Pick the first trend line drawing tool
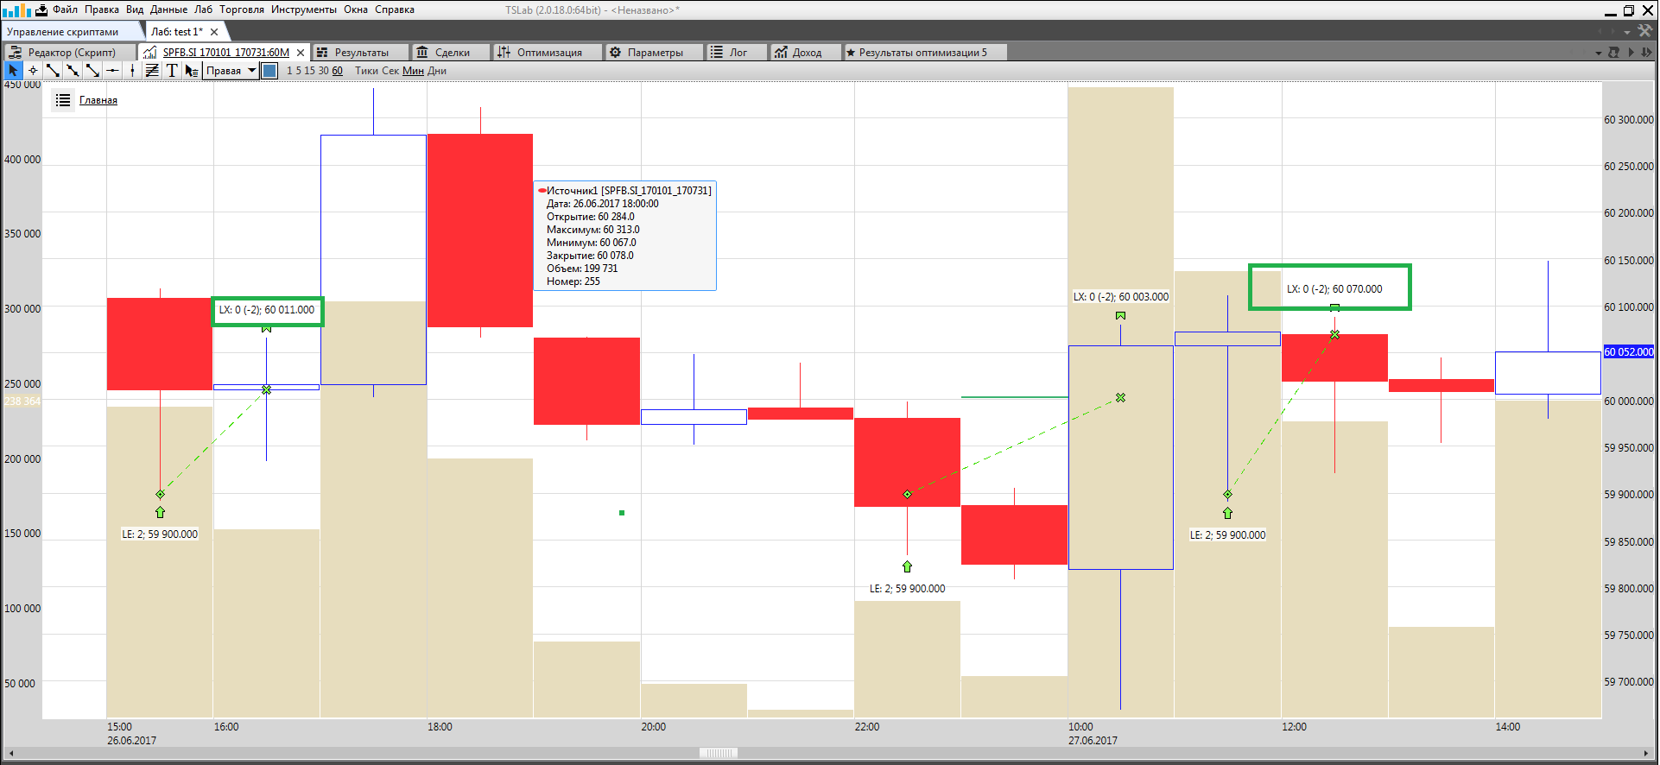 point(53,71)
